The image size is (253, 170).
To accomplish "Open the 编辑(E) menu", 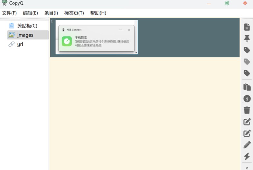I will tap(30, 13).
